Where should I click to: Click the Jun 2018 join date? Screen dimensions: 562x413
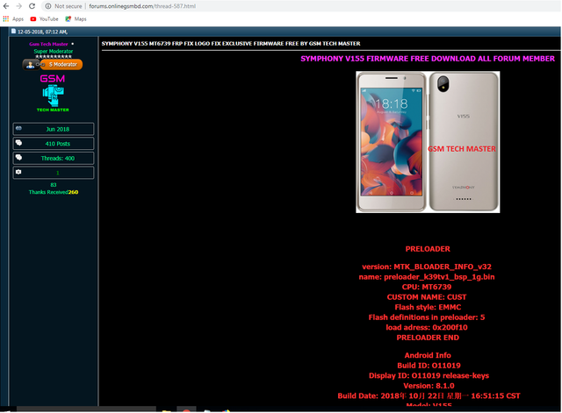58,129
